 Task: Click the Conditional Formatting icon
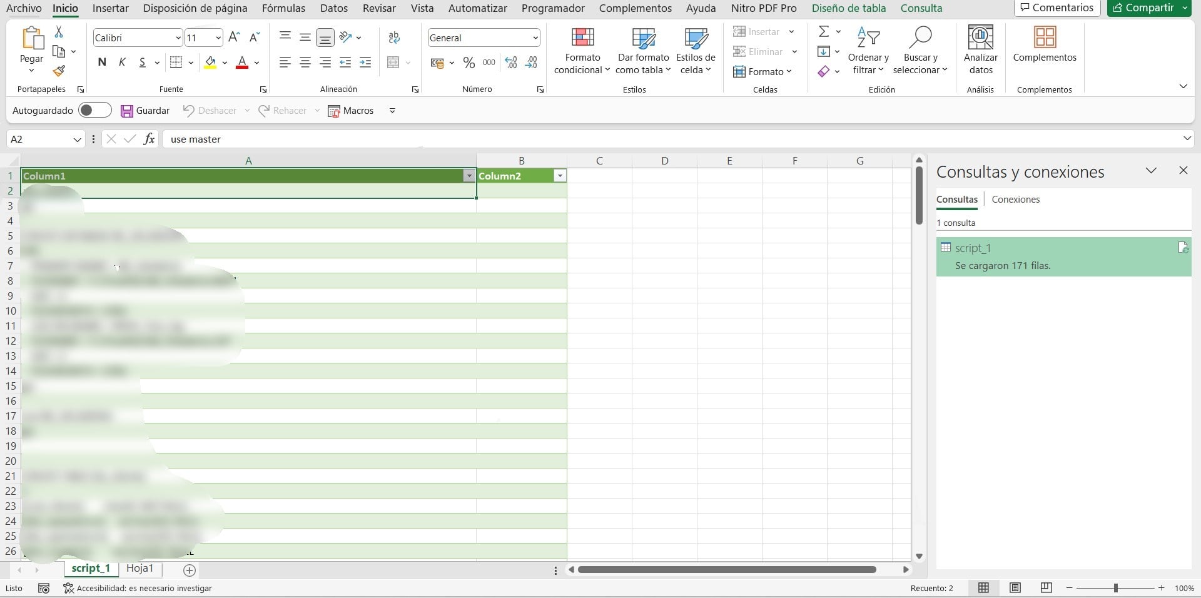[x=582, y=39]
